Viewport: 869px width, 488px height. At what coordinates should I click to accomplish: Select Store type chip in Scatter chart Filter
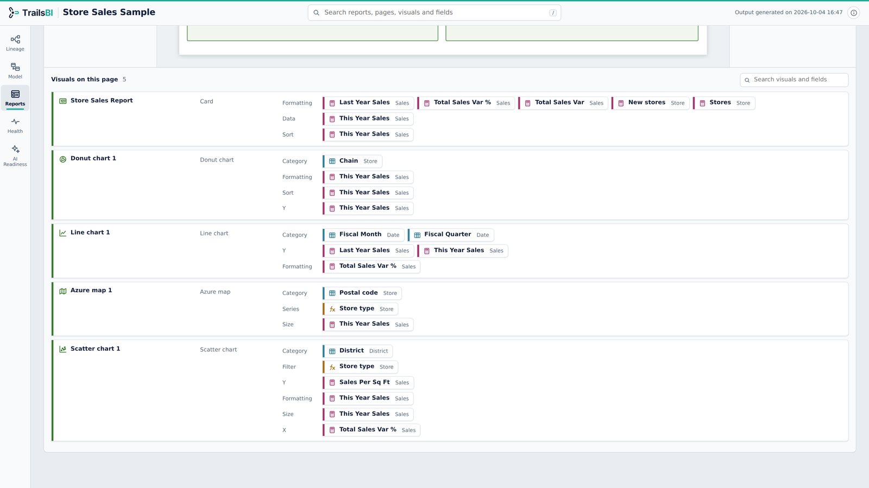point(361,367)
